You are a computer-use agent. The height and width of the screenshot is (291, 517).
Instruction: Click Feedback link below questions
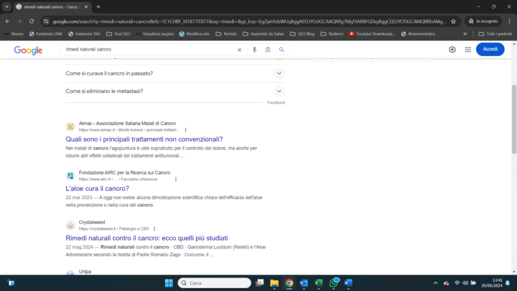tap(276, 103)
